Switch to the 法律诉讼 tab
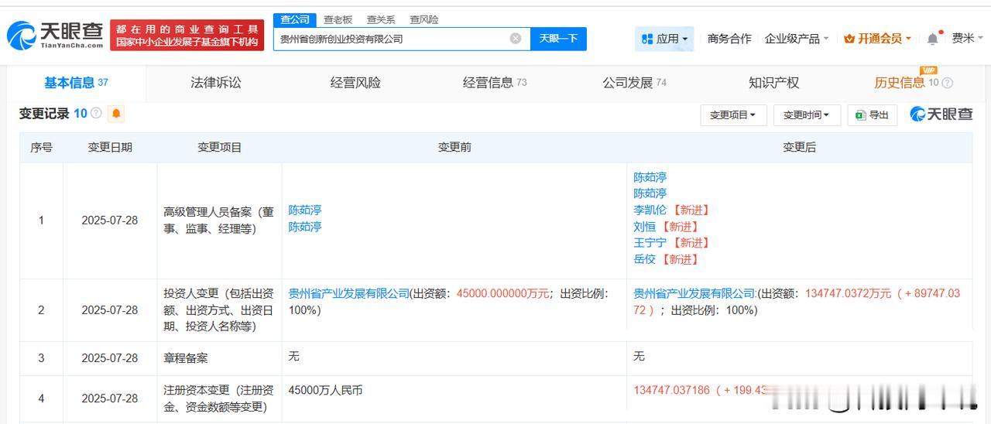This screenshot has width=991, height=424. coord(216,83)
